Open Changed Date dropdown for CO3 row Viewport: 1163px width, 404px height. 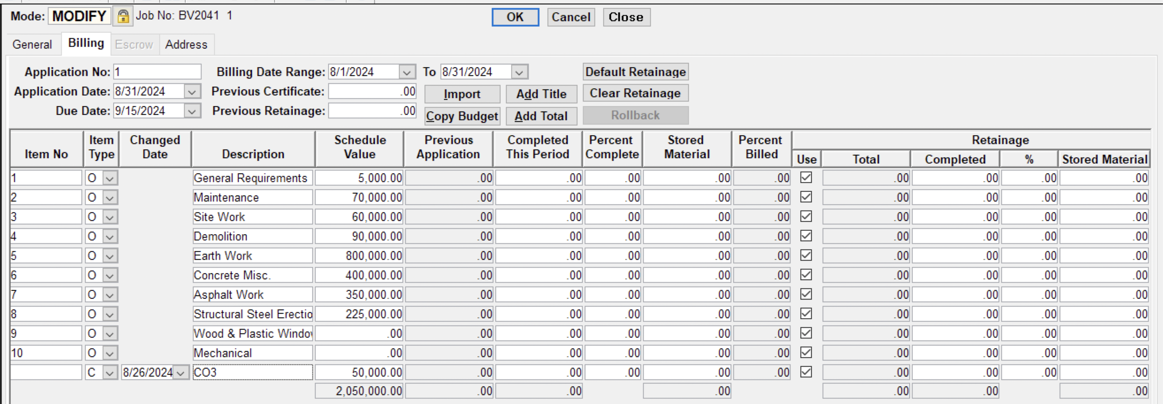click(x=181, y=373)
